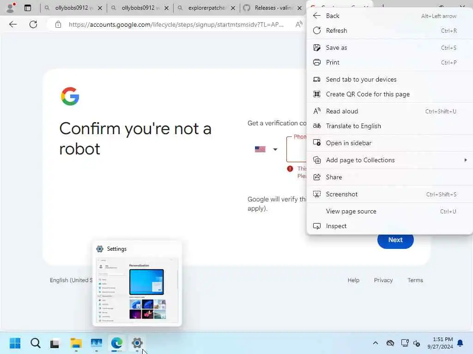The height and width of the screenshot is (354, 473).
Task: Close the Releases GitHub tab
Action: pyautogui.click(x=299, y=8)
